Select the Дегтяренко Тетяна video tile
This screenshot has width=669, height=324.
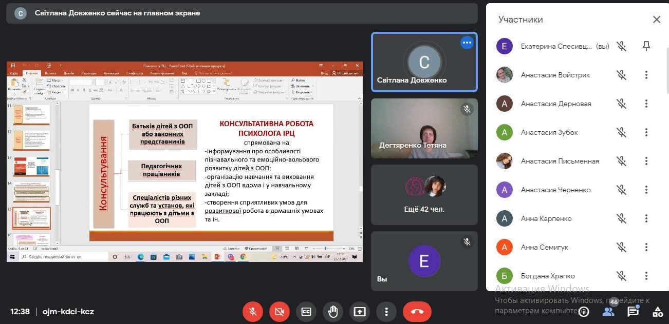[x=424, y=128]
